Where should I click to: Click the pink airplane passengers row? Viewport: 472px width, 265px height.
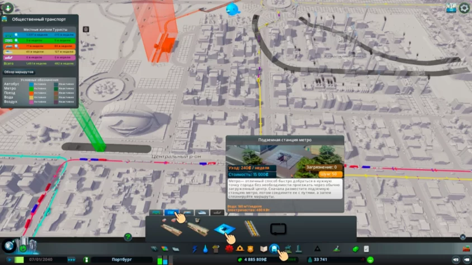pyautogui.click(x=39, y=57)
